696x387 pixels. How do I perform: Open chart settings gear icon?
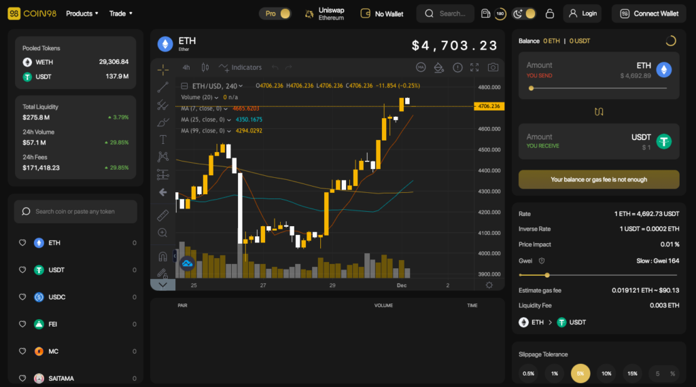tap(489, 285)
